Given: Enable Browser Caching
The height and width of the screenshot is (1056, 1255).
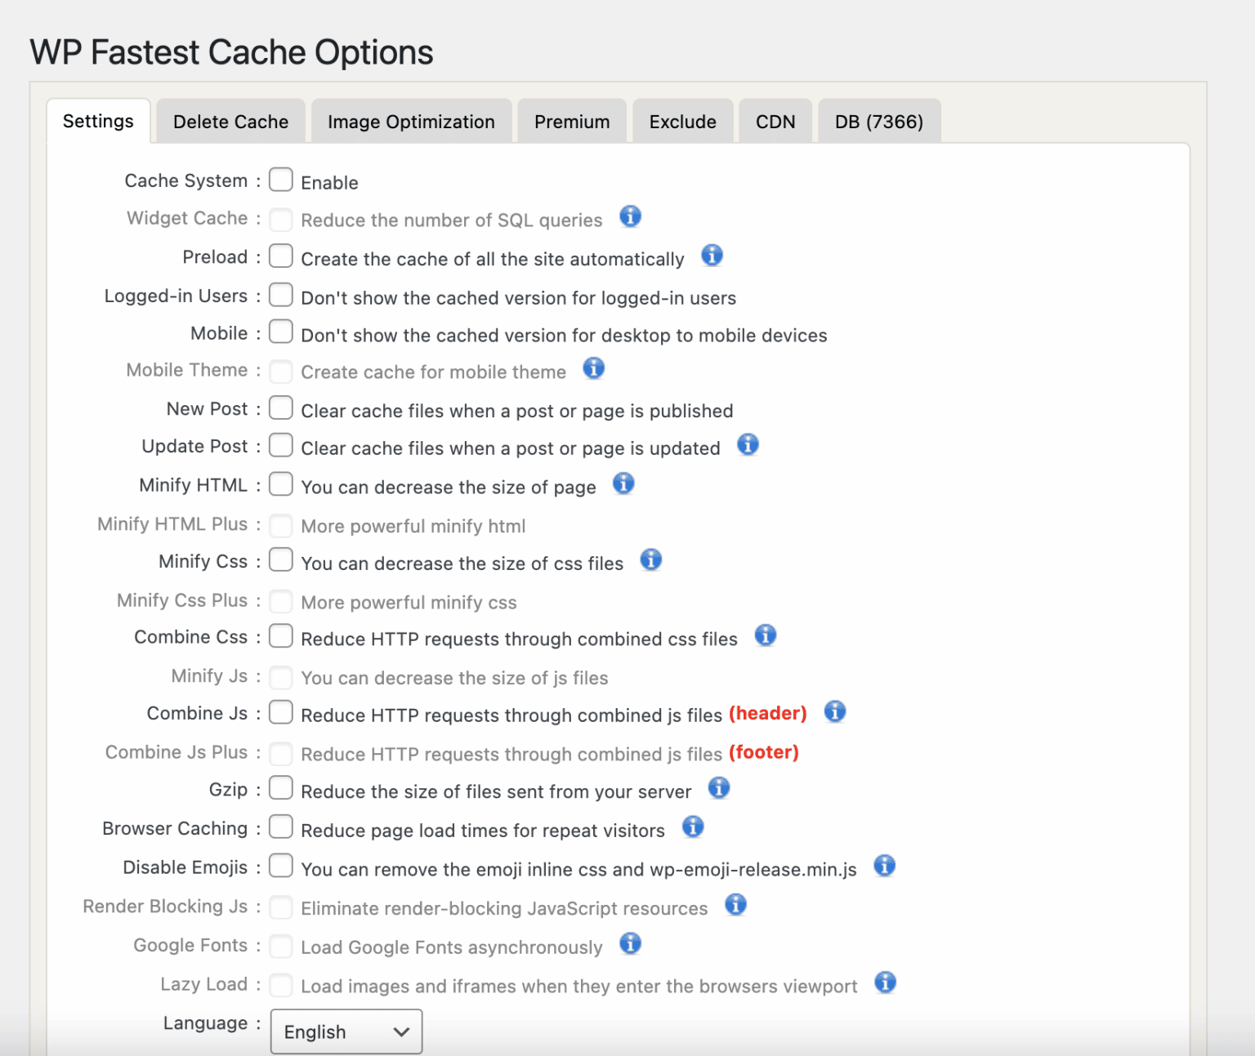Looking at the screenshot, I should pos(280,827).
